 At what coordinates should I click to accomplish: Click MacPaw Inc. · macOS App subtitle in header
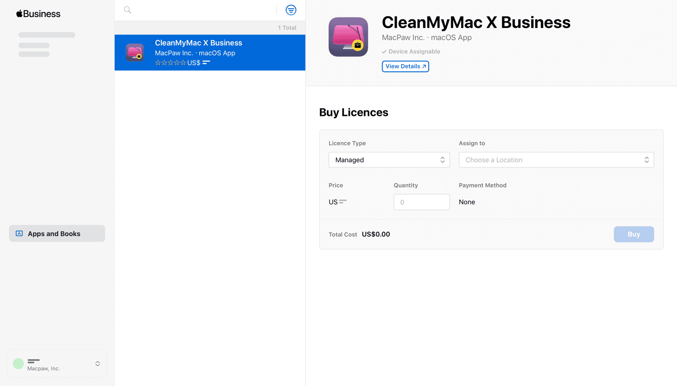coord(427,38)
